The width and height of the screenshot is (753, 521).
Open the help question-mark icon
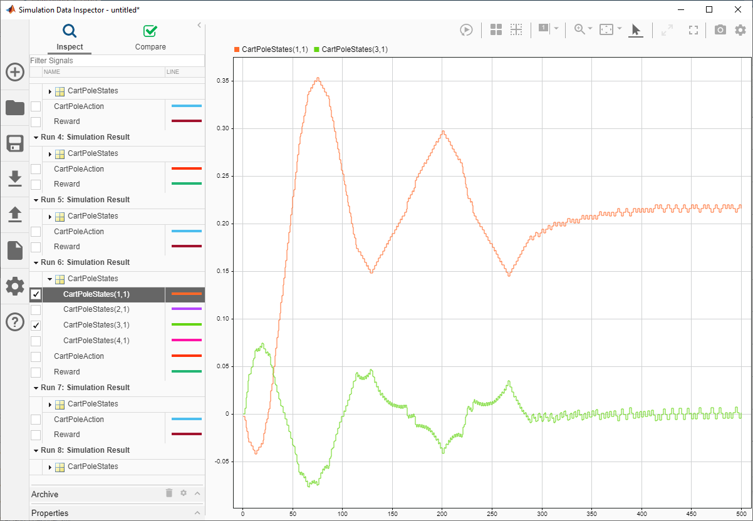14,322
